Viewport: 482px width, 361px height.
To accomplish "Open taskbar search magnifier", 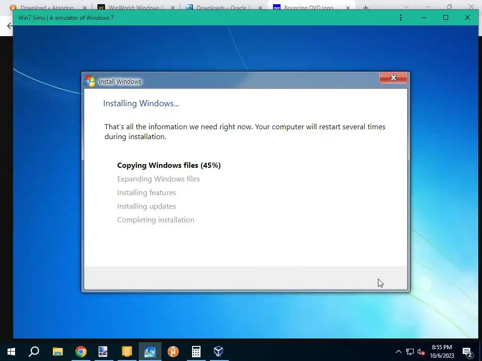I will (34, 351).
